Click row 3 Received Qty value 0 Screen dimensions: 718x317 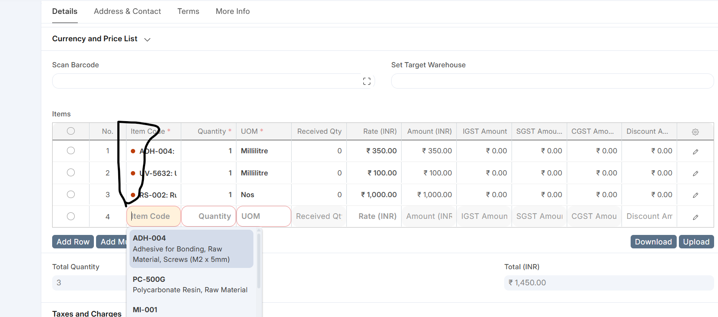point(319,195)
